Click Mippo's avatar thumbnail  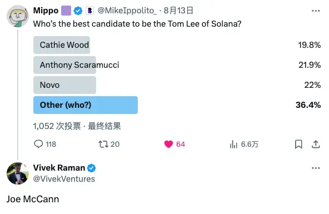[x=18, y=16]
